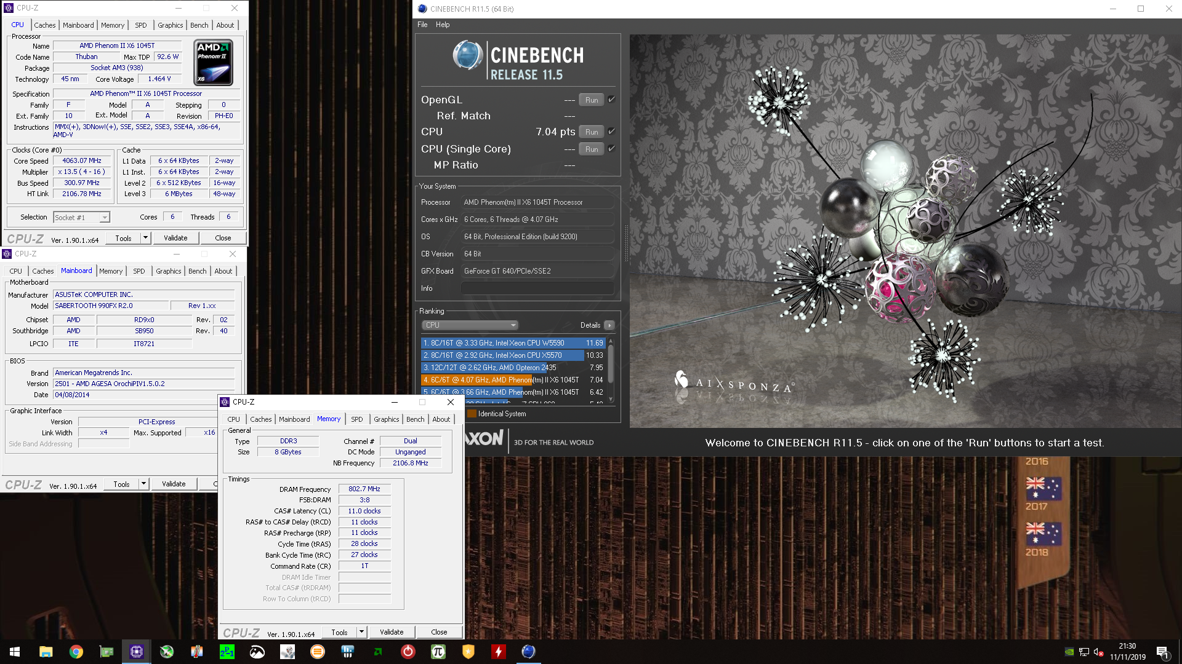The image size is (1182, 664).
Task: Open the white horse circle taskbar icon
Action: point(257,652)
